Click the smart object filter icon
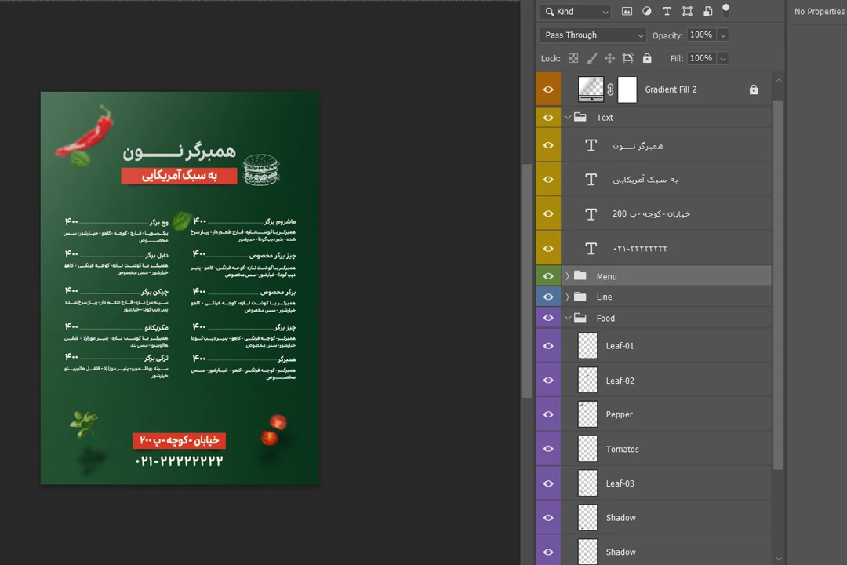This screenshot has height=565, width=847. tap(707, 12)
